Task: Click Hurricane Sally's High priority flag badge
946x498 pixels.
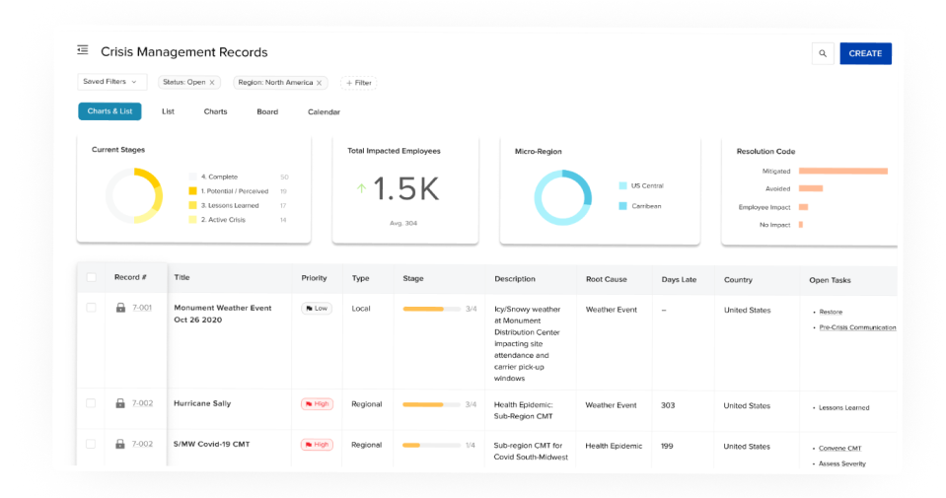Action: click(x=317, y=404)
